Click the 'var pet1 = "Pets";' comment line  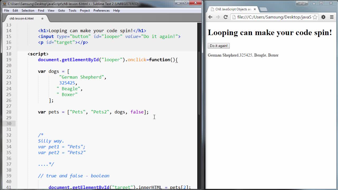click(62, 147)
